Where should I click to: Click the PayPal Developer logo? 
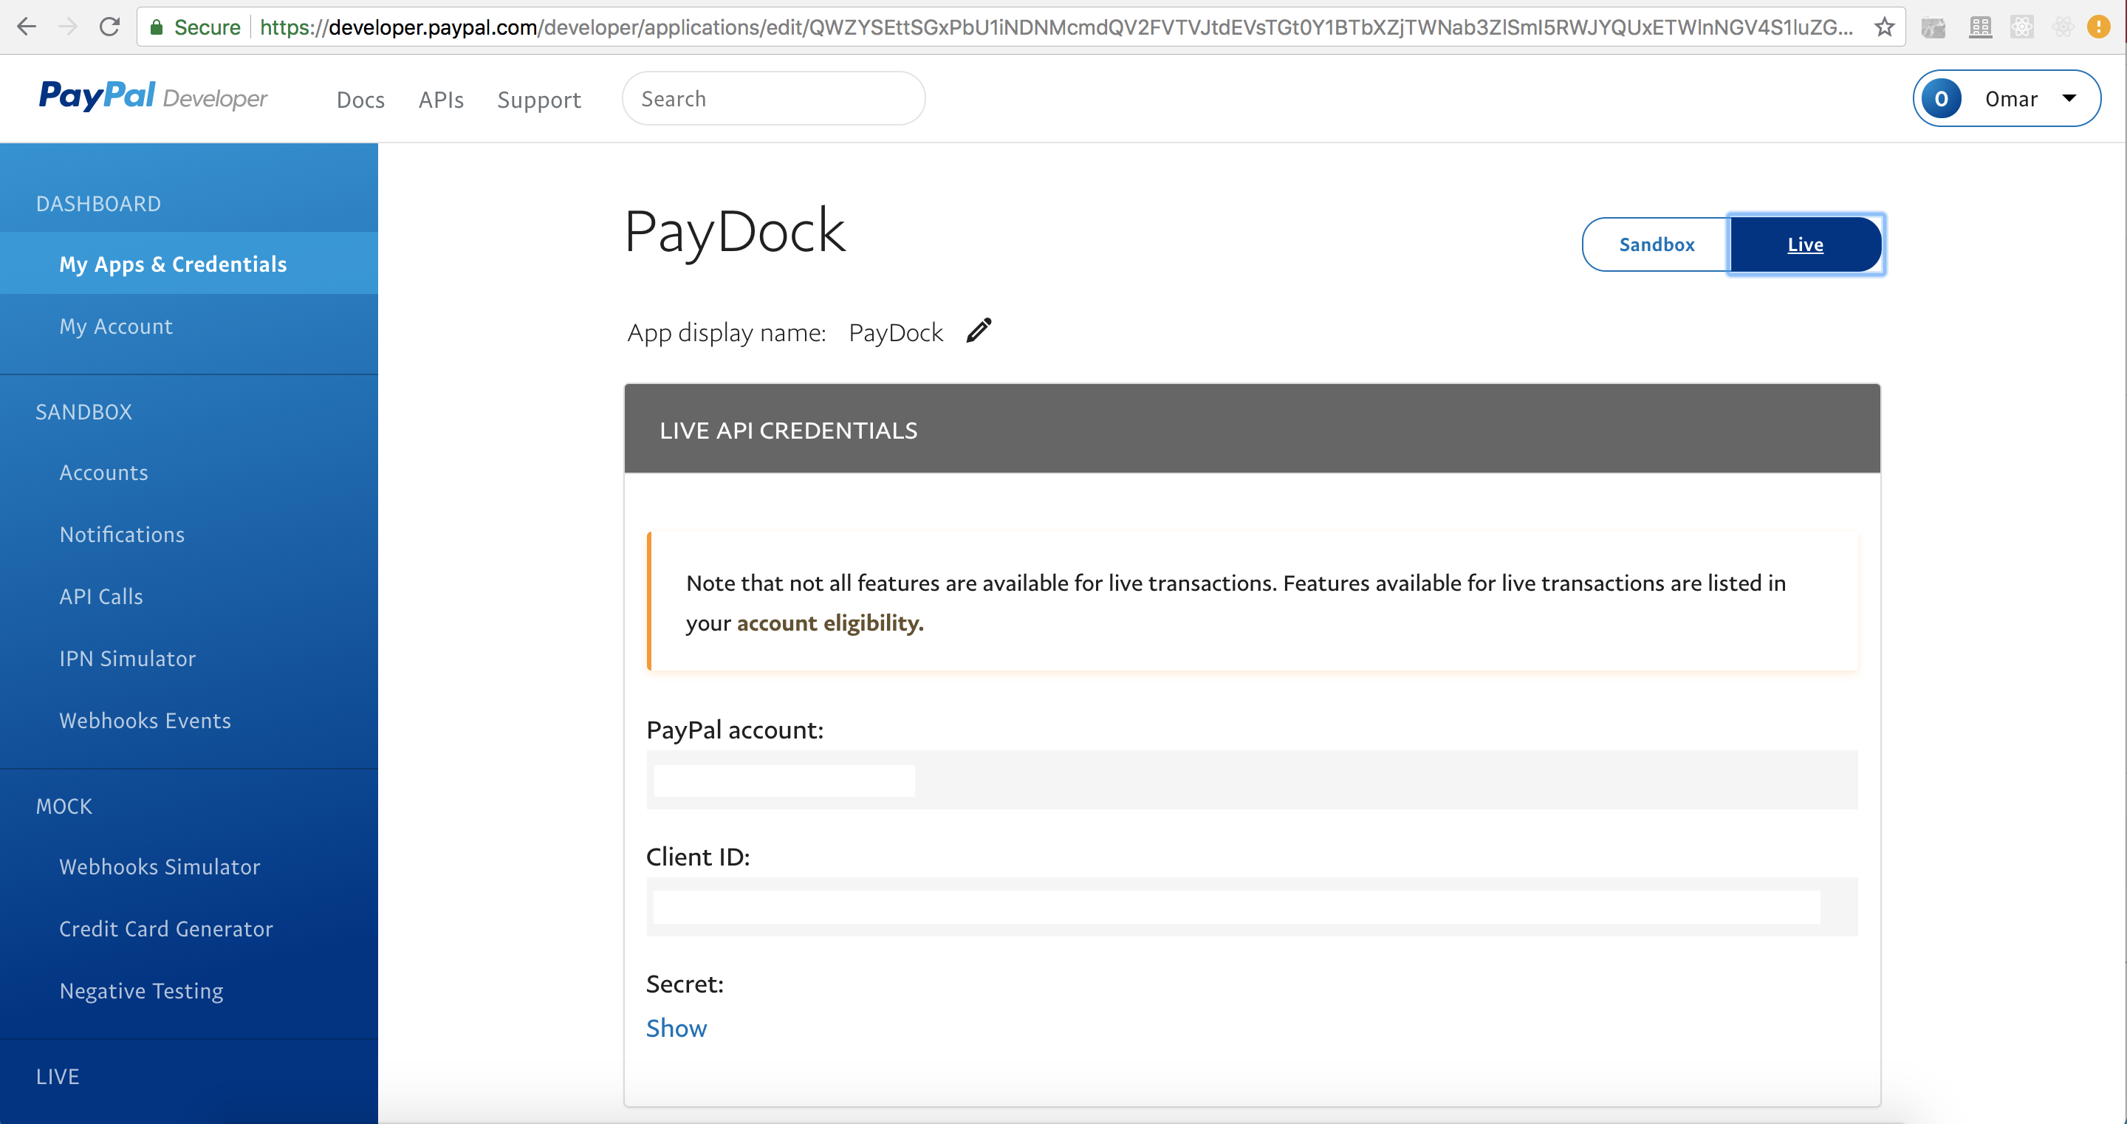153,97
